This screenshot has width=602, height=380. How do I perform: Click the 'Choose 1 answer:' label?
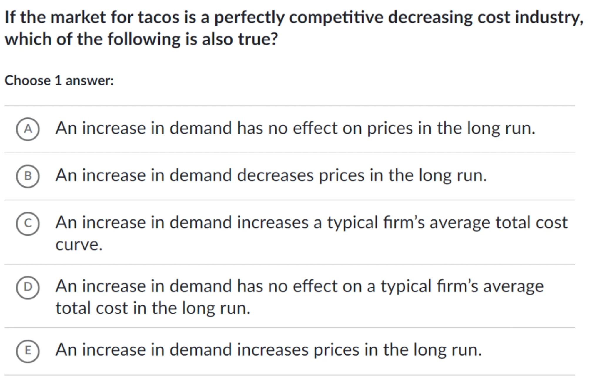point(59,81)
